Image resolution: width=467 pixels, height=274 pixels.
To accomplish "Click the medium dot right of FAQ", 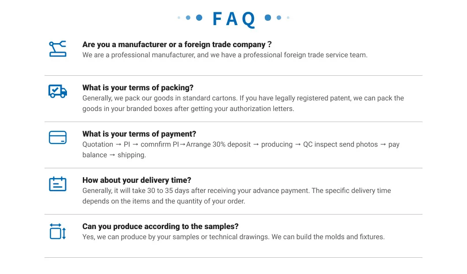I will (279, 18).
